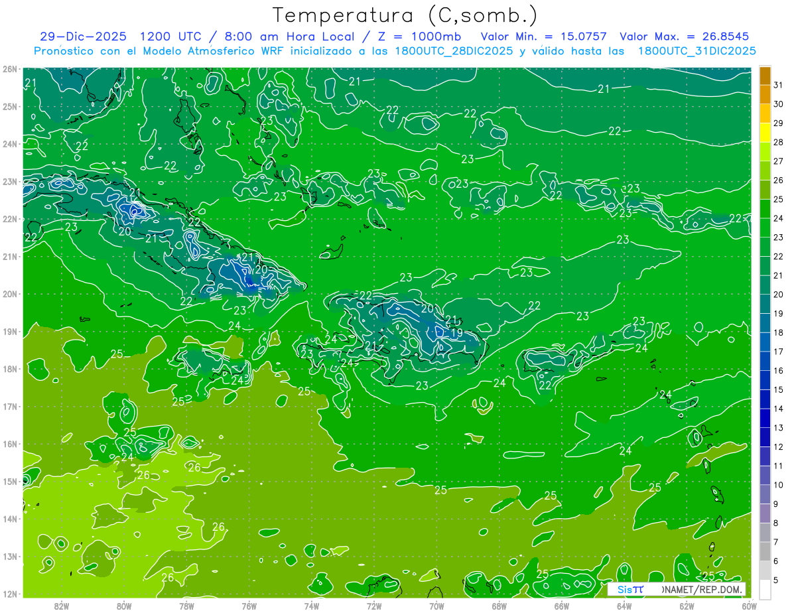This screenshot has height=615, width=796.
Task: Click the 74W longitude axis label
Action: 312,606
